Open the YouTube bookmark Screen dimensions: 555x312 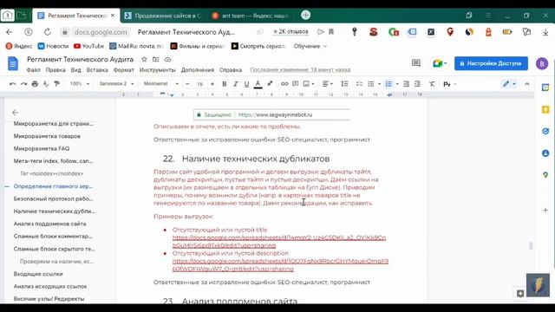coord(88,46)
